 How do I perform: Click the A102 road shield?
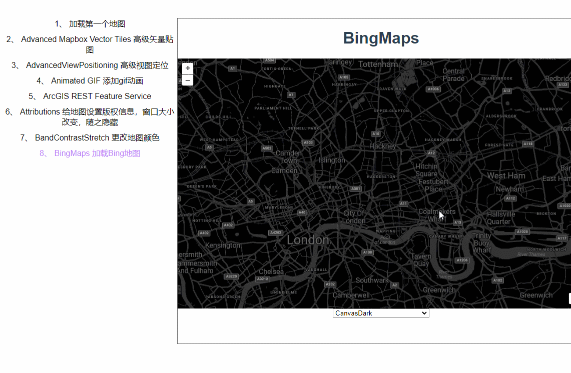coord(498,280)
